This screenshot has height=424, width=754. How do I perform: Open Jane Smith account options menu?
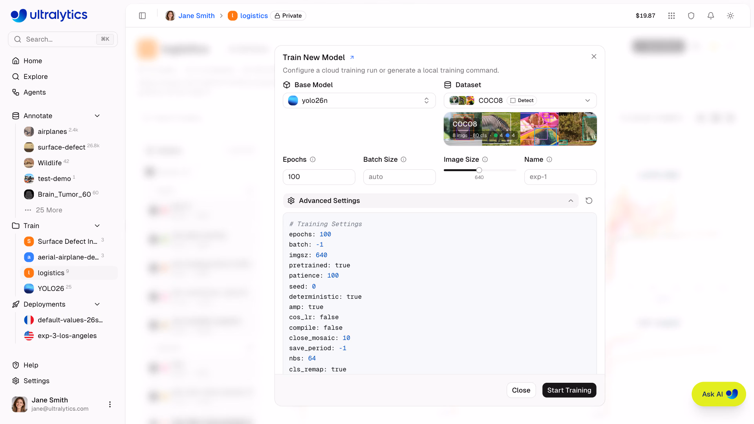(x=110, y=404)
